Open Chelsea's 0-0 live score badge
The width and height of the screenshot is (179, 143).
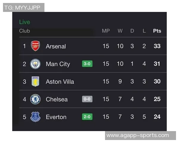click(87, 99)
